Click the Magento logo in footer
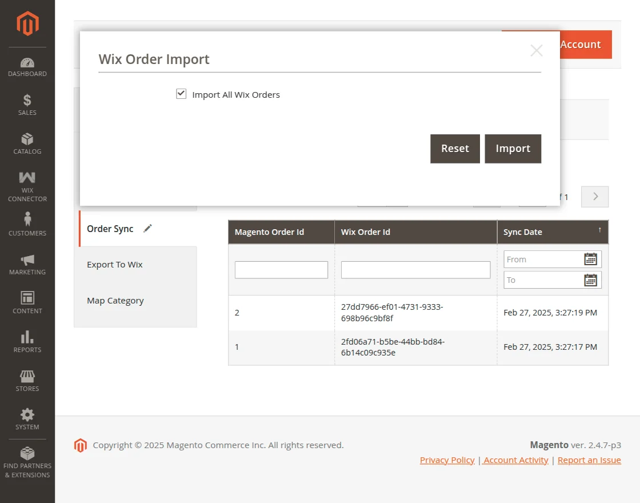The width and height of the screenshot is (640, 503). click(81, 445)
